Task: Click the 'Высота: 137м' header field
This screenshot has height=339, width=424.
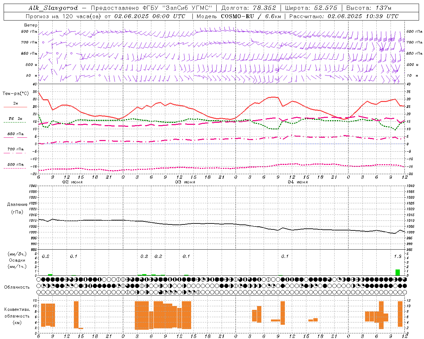Action: tap(369, 8)
